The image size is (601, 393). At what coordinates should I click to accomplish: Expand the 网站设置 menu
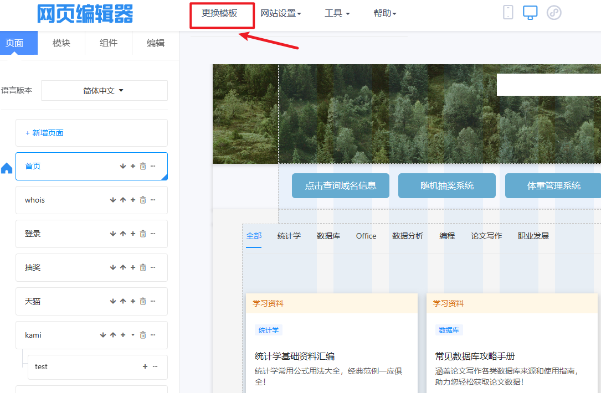(281, 14)
